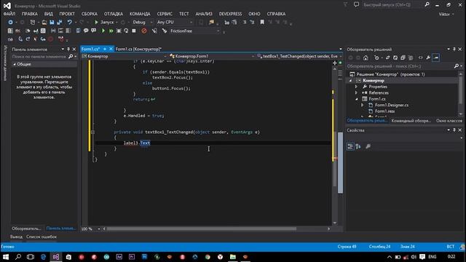
Task: Open the СБОРКА menu
Action: (90, 14)
